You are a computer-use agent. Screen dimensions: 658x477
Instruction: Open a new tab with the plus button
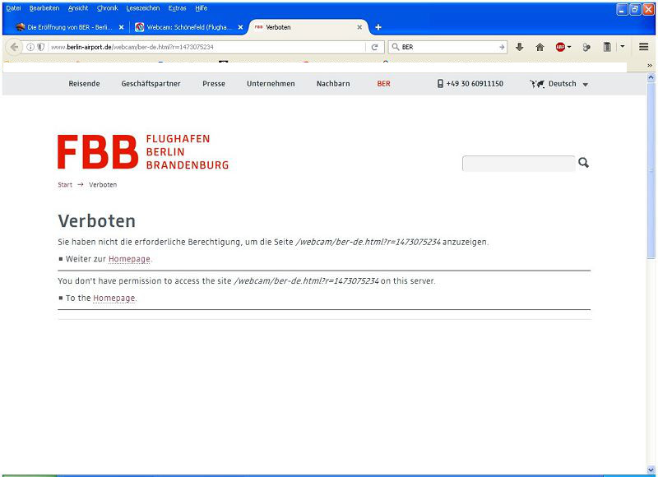pyautogui.click(x=378, y=27)
